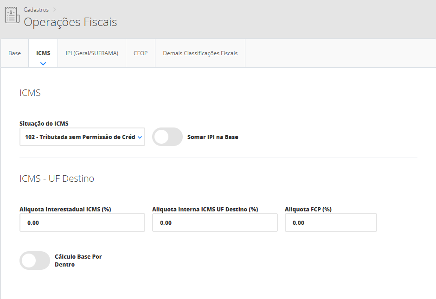Open the Situação do ICMS dropdown

[x=79, y=137]
